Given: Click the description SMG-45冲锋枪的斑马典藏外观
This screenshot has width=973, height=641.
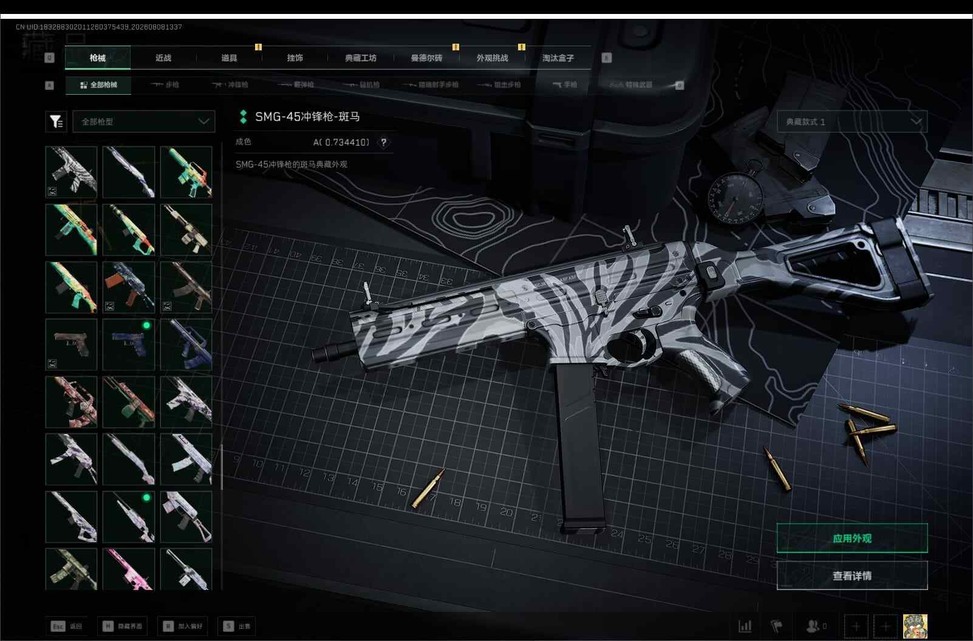Looking at the screenshot, I should click(292, 164).
